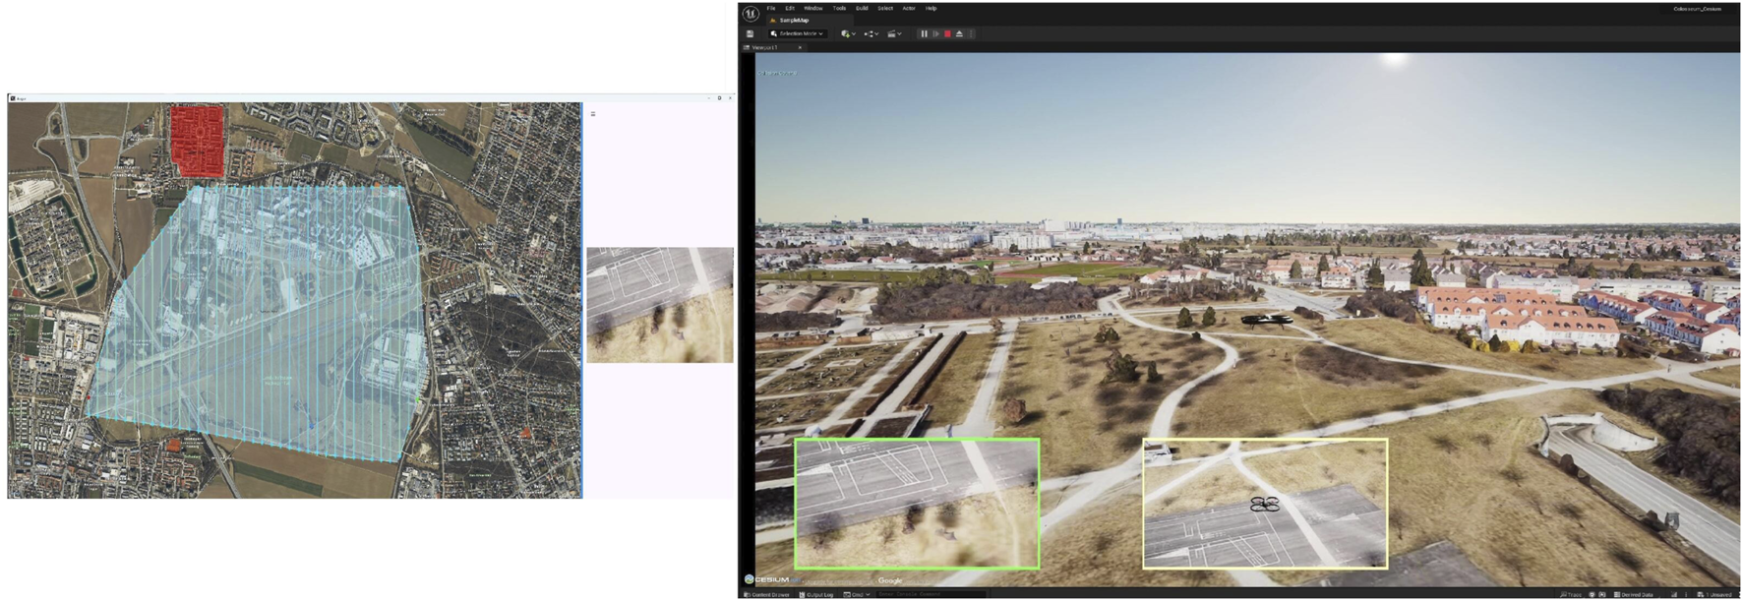Open the Output Log panel
The width and height of the screenshot is (1743, 601).
(x=817, y=594)
